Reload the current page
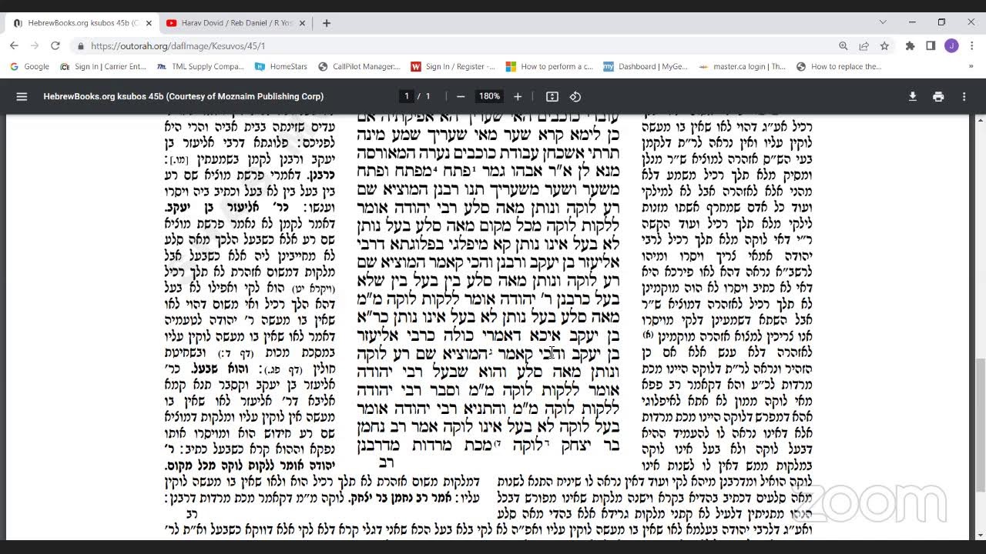Viewport: 986px width, 554px height. point(55,46)
